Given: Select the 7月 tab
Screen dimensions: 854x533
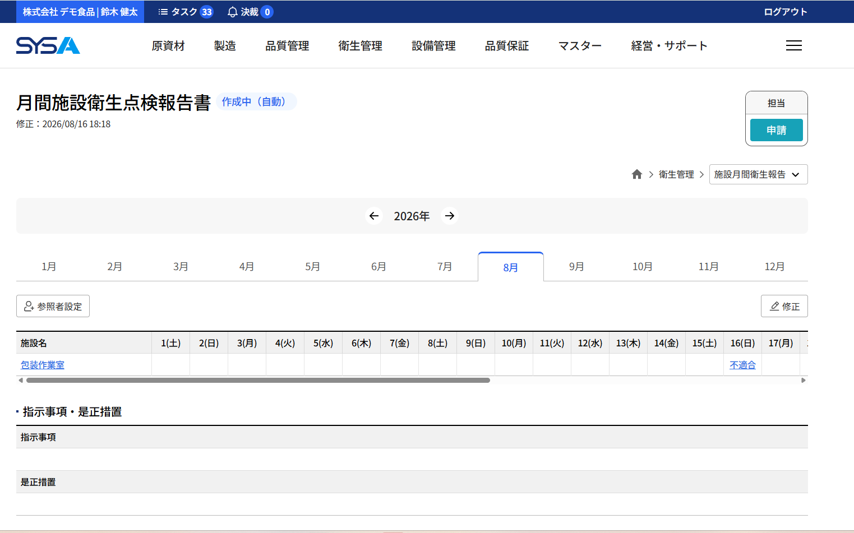Looking at the screenshot, I should [x=445, y=267].
